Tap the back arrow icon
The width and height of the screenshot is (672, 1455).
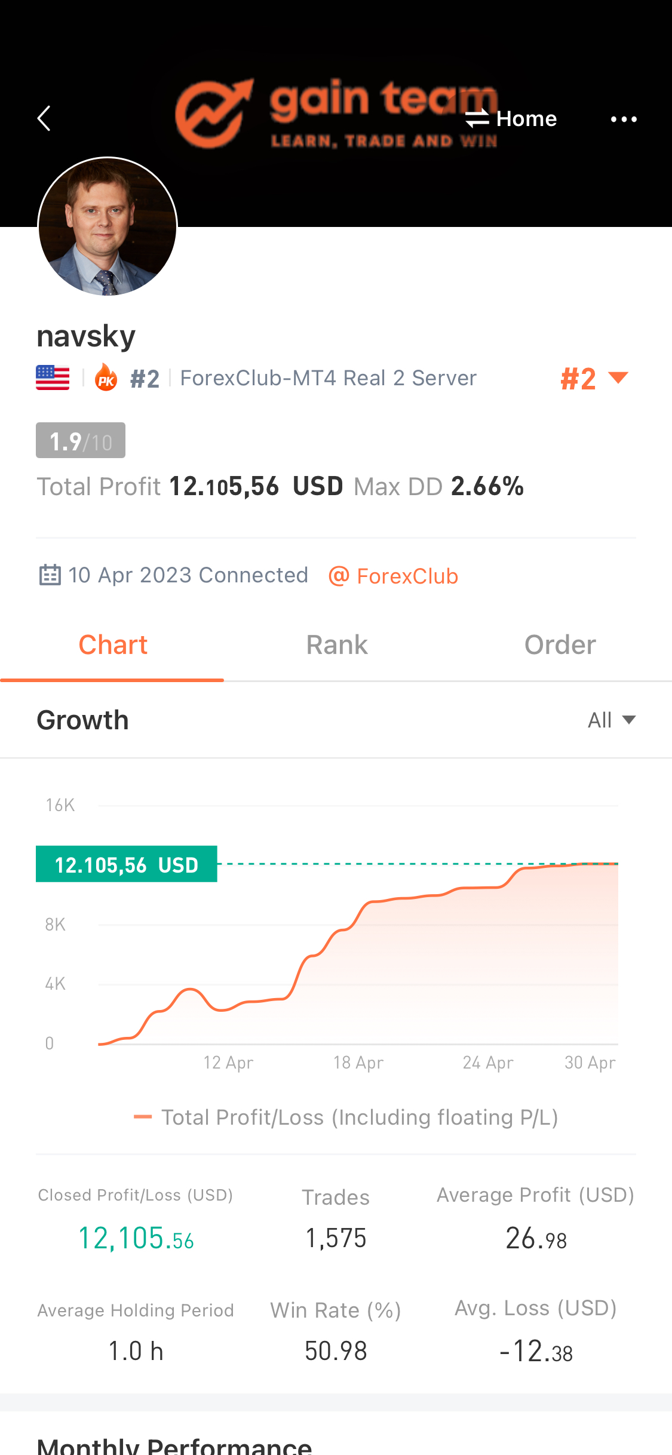coord(44,118)
